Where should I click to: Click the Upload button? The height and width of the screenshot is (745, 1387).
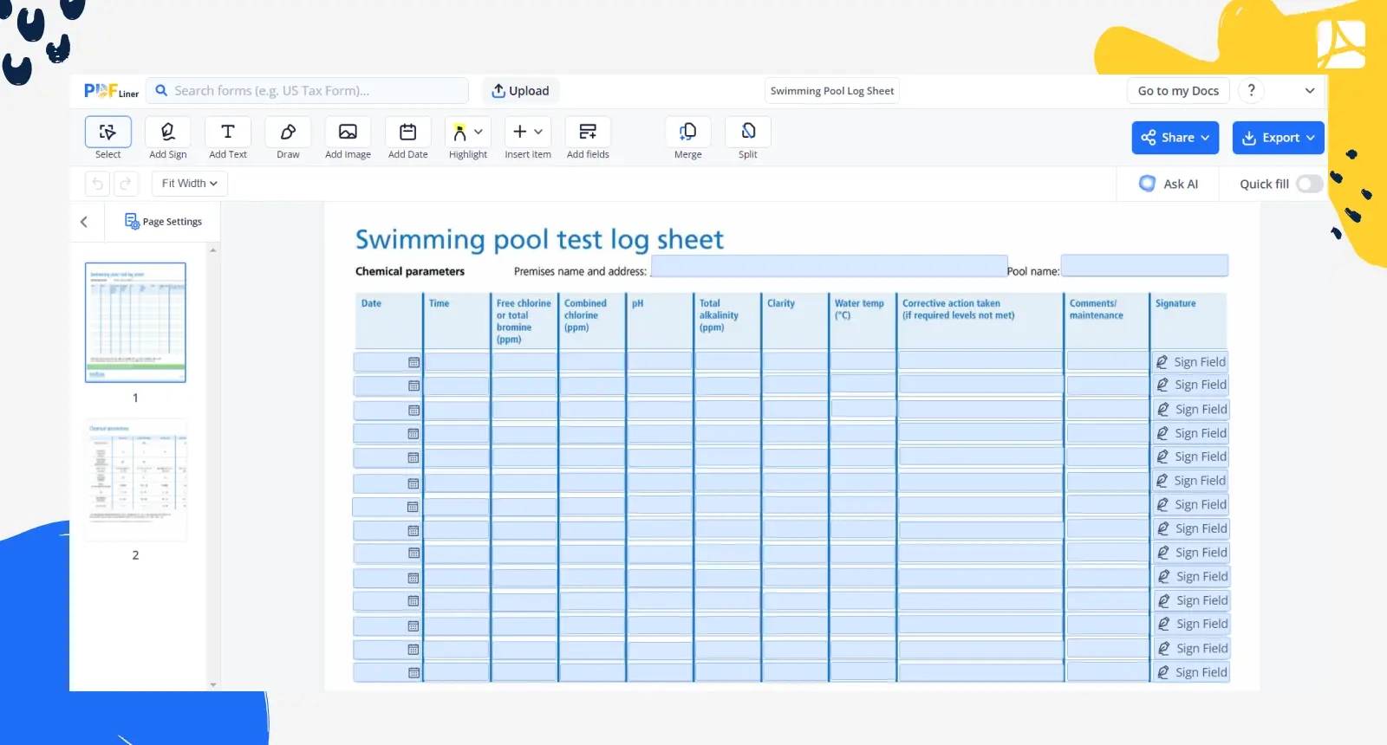[520, 91]
